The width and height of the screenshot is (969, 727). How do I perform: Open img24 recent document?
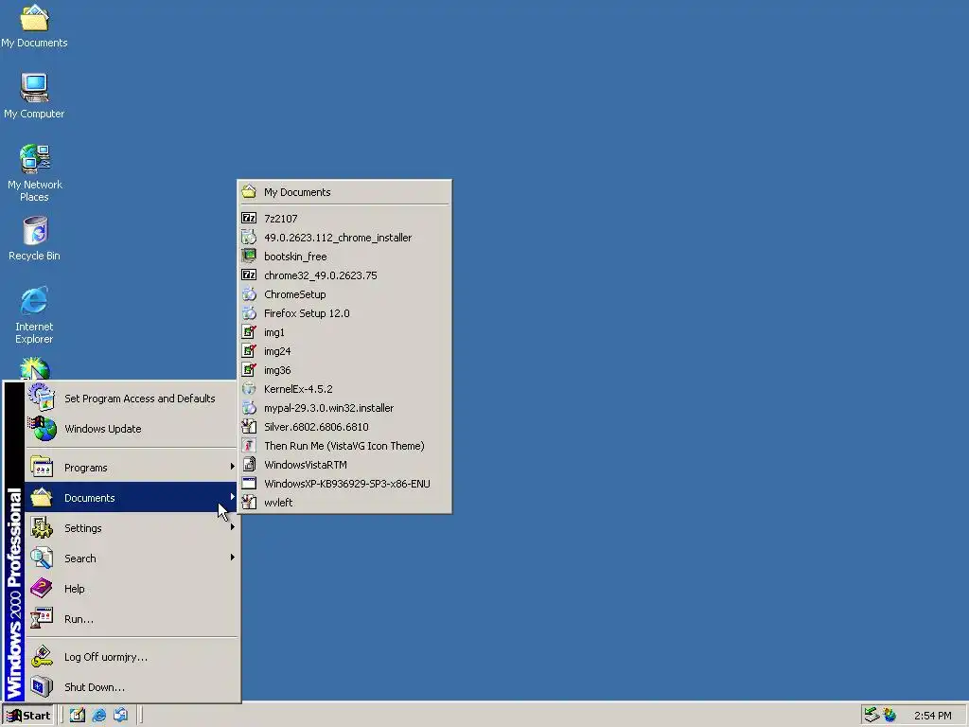(344, 351)
